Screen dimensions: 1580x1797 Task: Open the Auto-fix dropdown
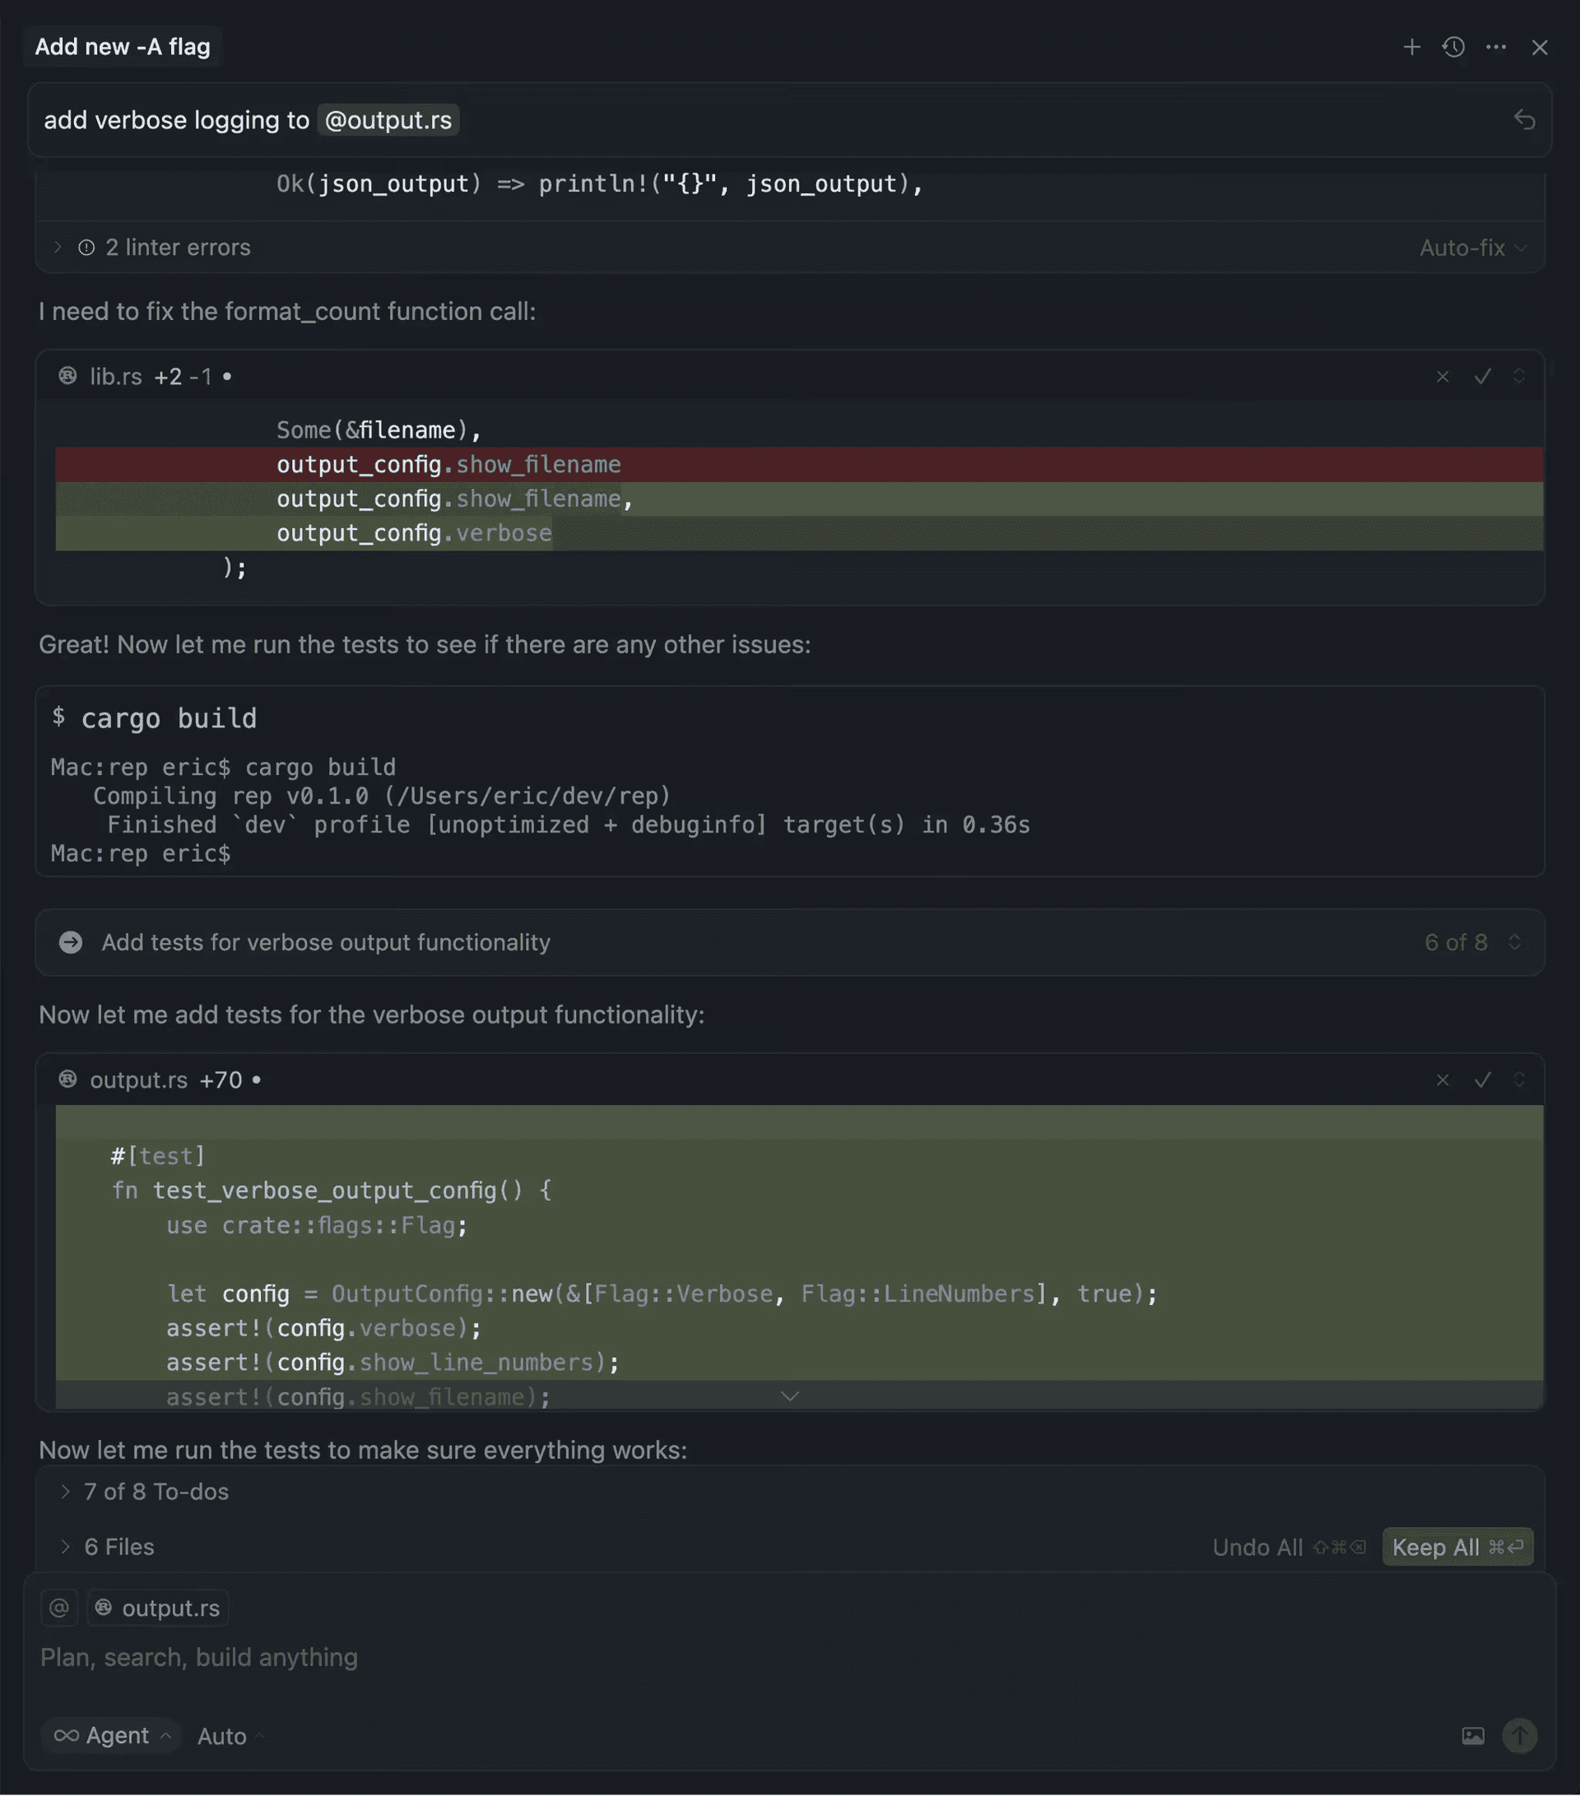pyautogui.click(x=1472, y=248)
